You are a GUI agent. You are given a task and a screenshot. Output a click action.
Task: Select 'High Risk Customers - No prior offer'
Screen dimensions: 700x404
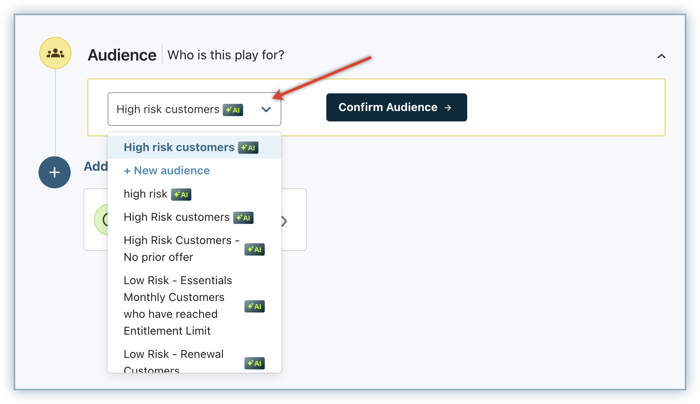(x=194, y=248)
